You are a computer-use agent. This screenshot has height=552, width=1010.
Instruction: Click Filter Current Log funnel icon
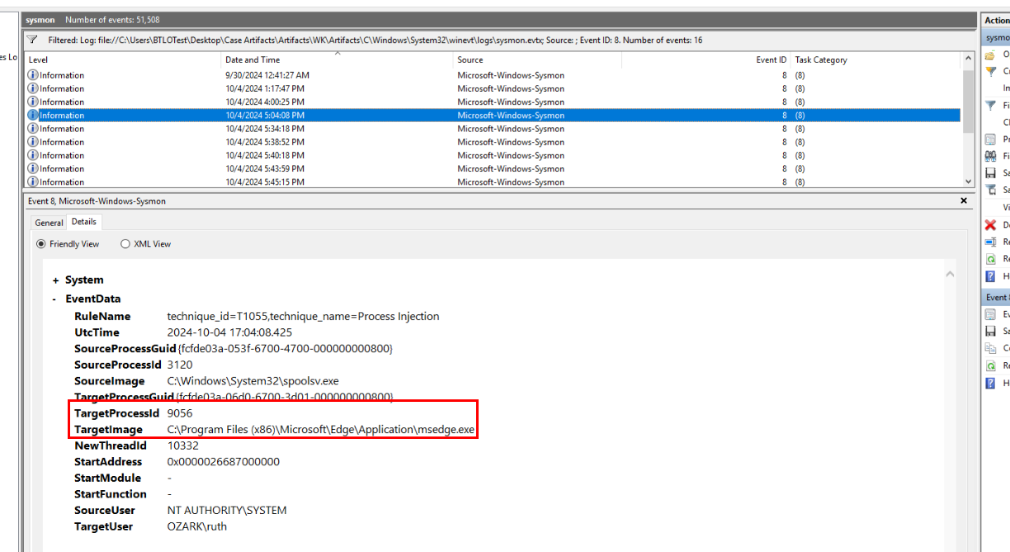coord(990,105)
